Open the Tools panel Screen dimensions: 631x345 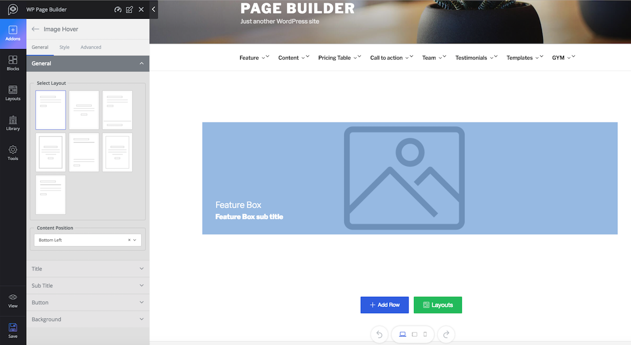(13, 153)
